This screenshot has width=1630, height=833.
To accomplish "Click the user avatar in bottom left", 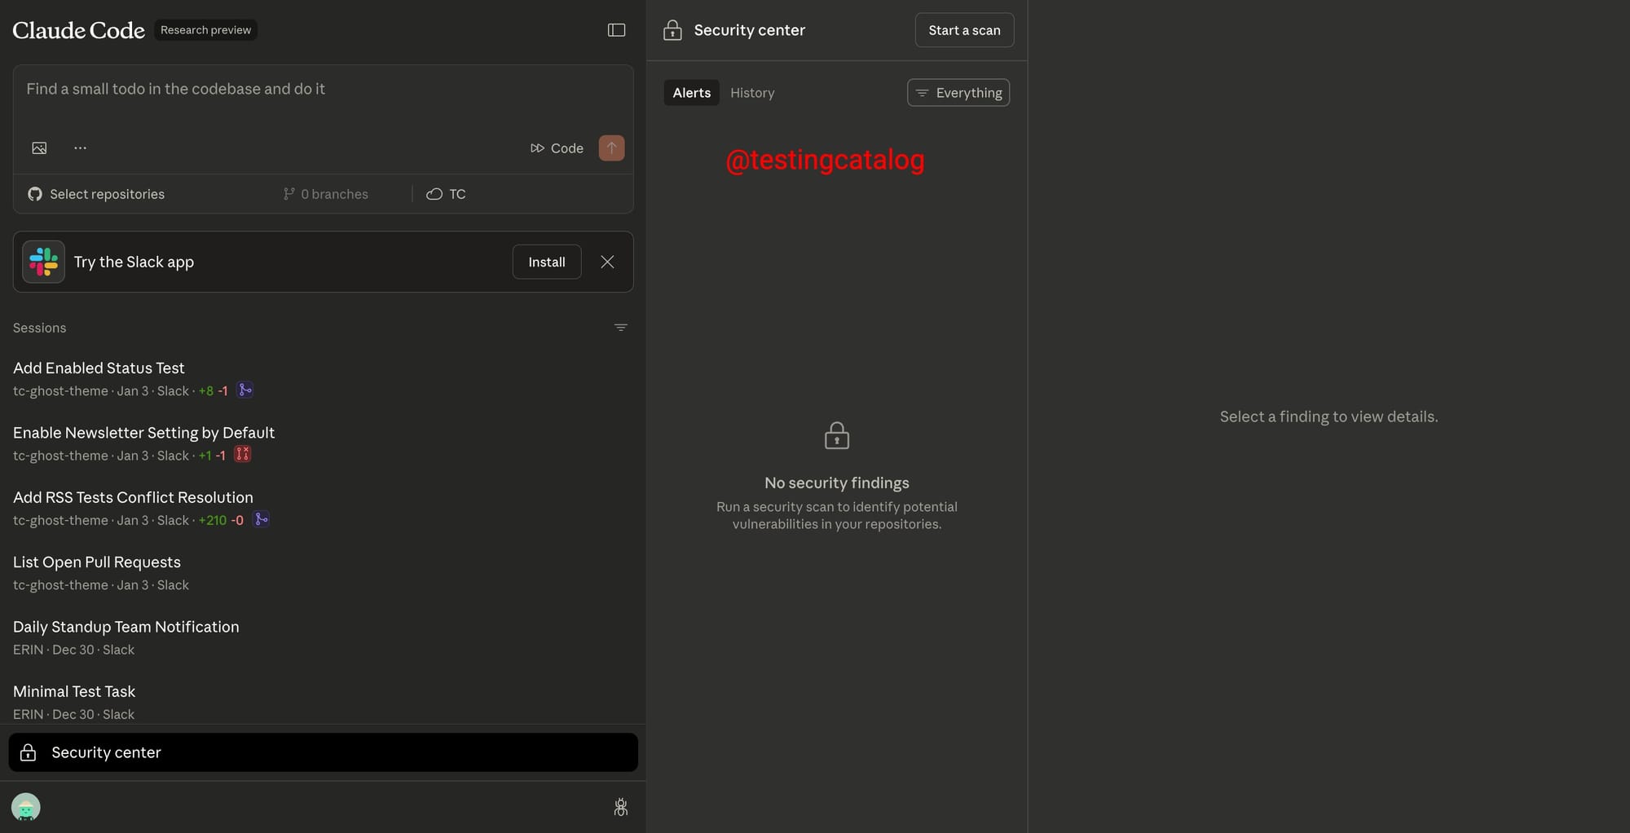I will [26, 807].
